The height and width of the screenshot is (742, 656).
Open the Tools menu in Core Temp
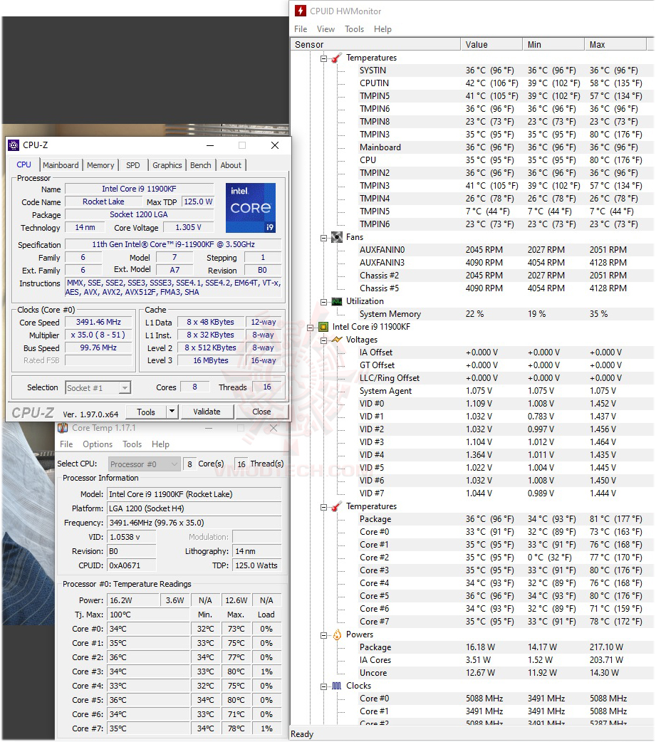pyautogui.click(x=132, y=444)
